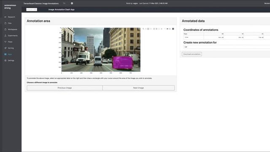
Task: Select the pan tool in plot toolbar
Action: tap(146, 29)
